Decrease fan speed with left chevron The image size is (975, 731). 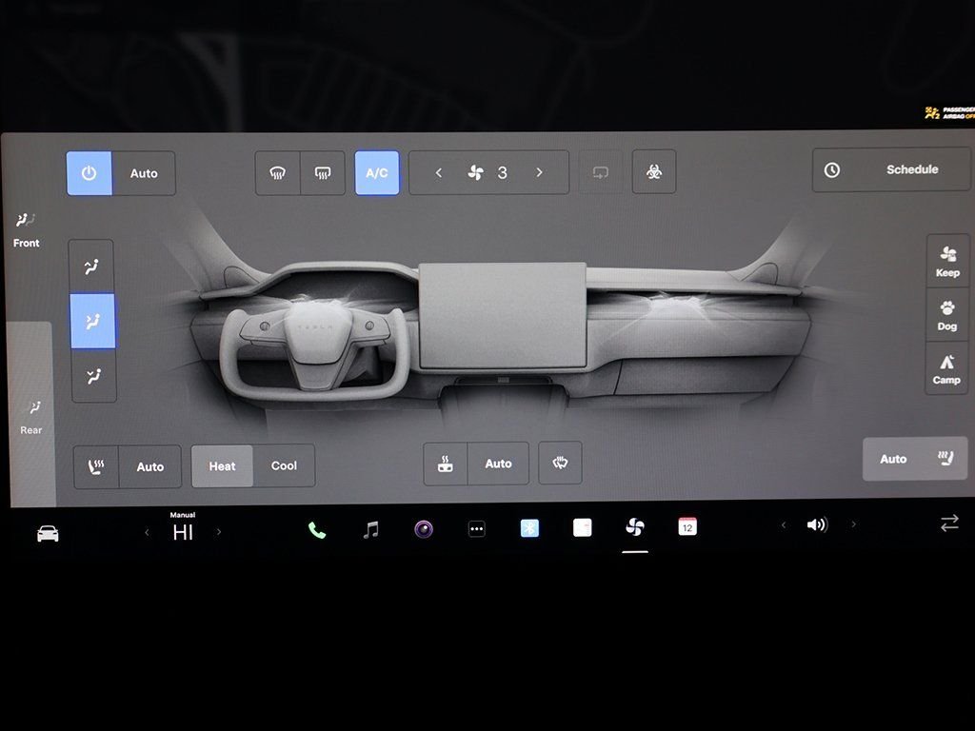pyautogui.click(x=439, y=172)
